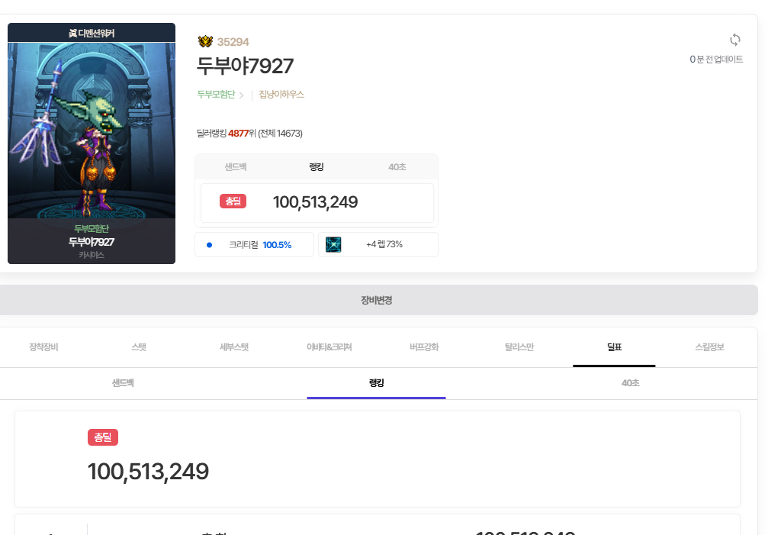Select 샌드백 in the summary card
This screenshot has height=535, width=781.
[236, 167]
